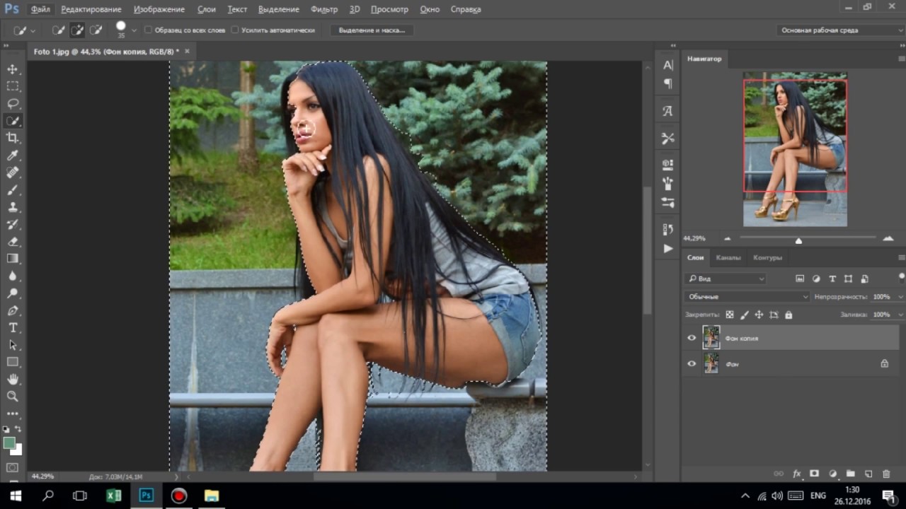Viewport: 906px width, 509px height.
Task: Select the Zoom magnifier tool
Action: point(13,397)
